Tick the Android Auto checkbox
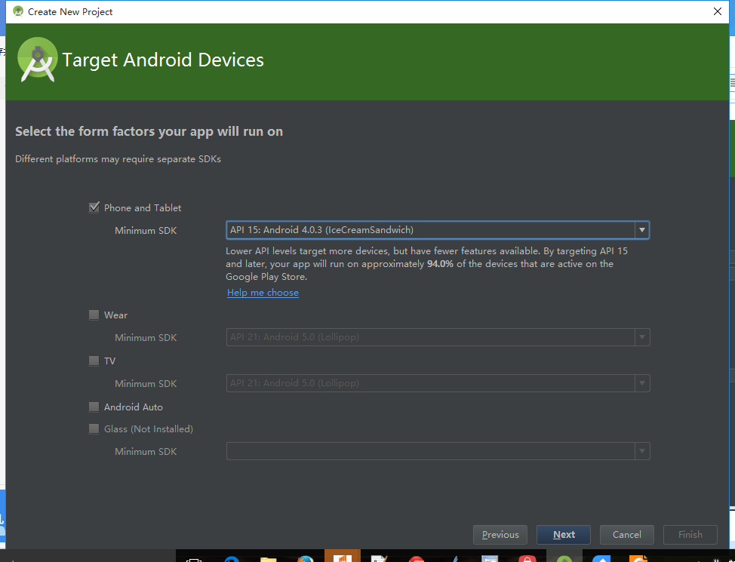735x562 pixels. [94, 407]
